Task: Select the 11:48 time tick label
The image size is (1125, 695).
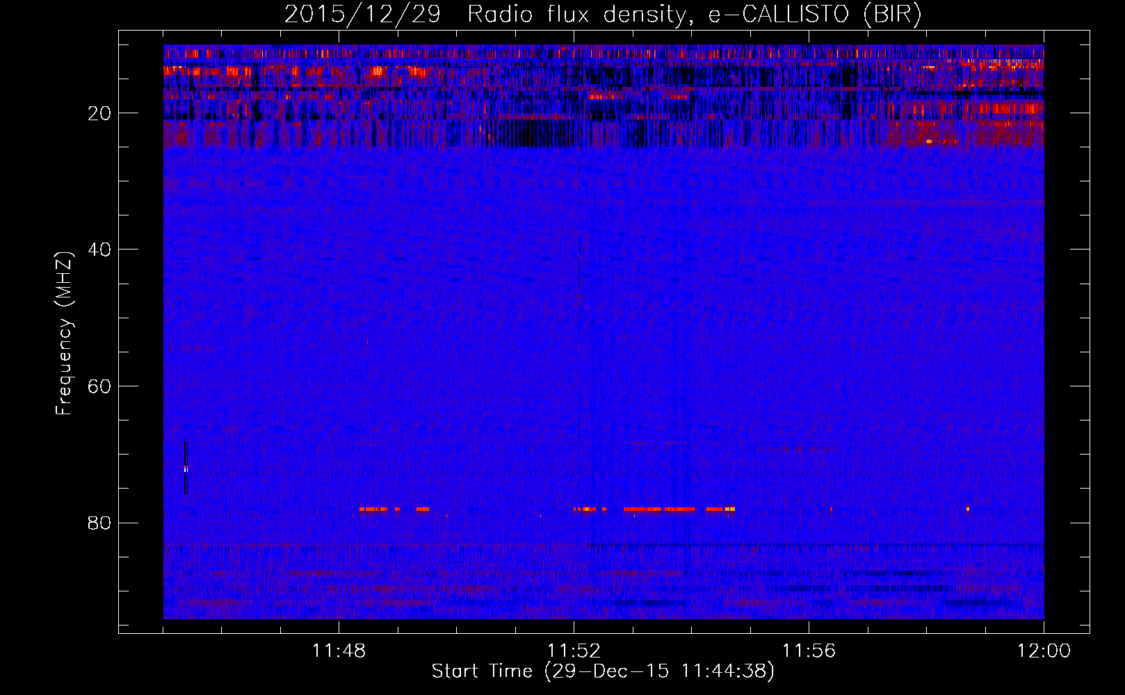Action: tap(339, 651)
